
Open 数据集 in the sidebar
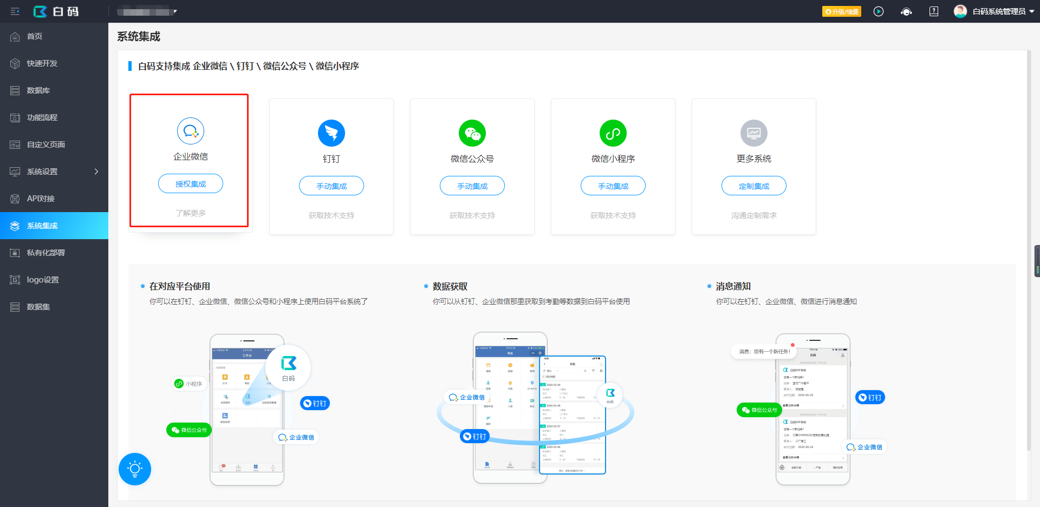[x=54, y=307]
